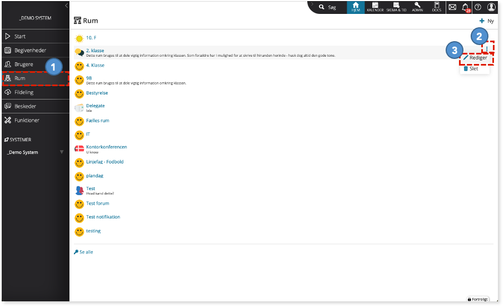Choose Slet from the context menu

[x=471, y=68]
